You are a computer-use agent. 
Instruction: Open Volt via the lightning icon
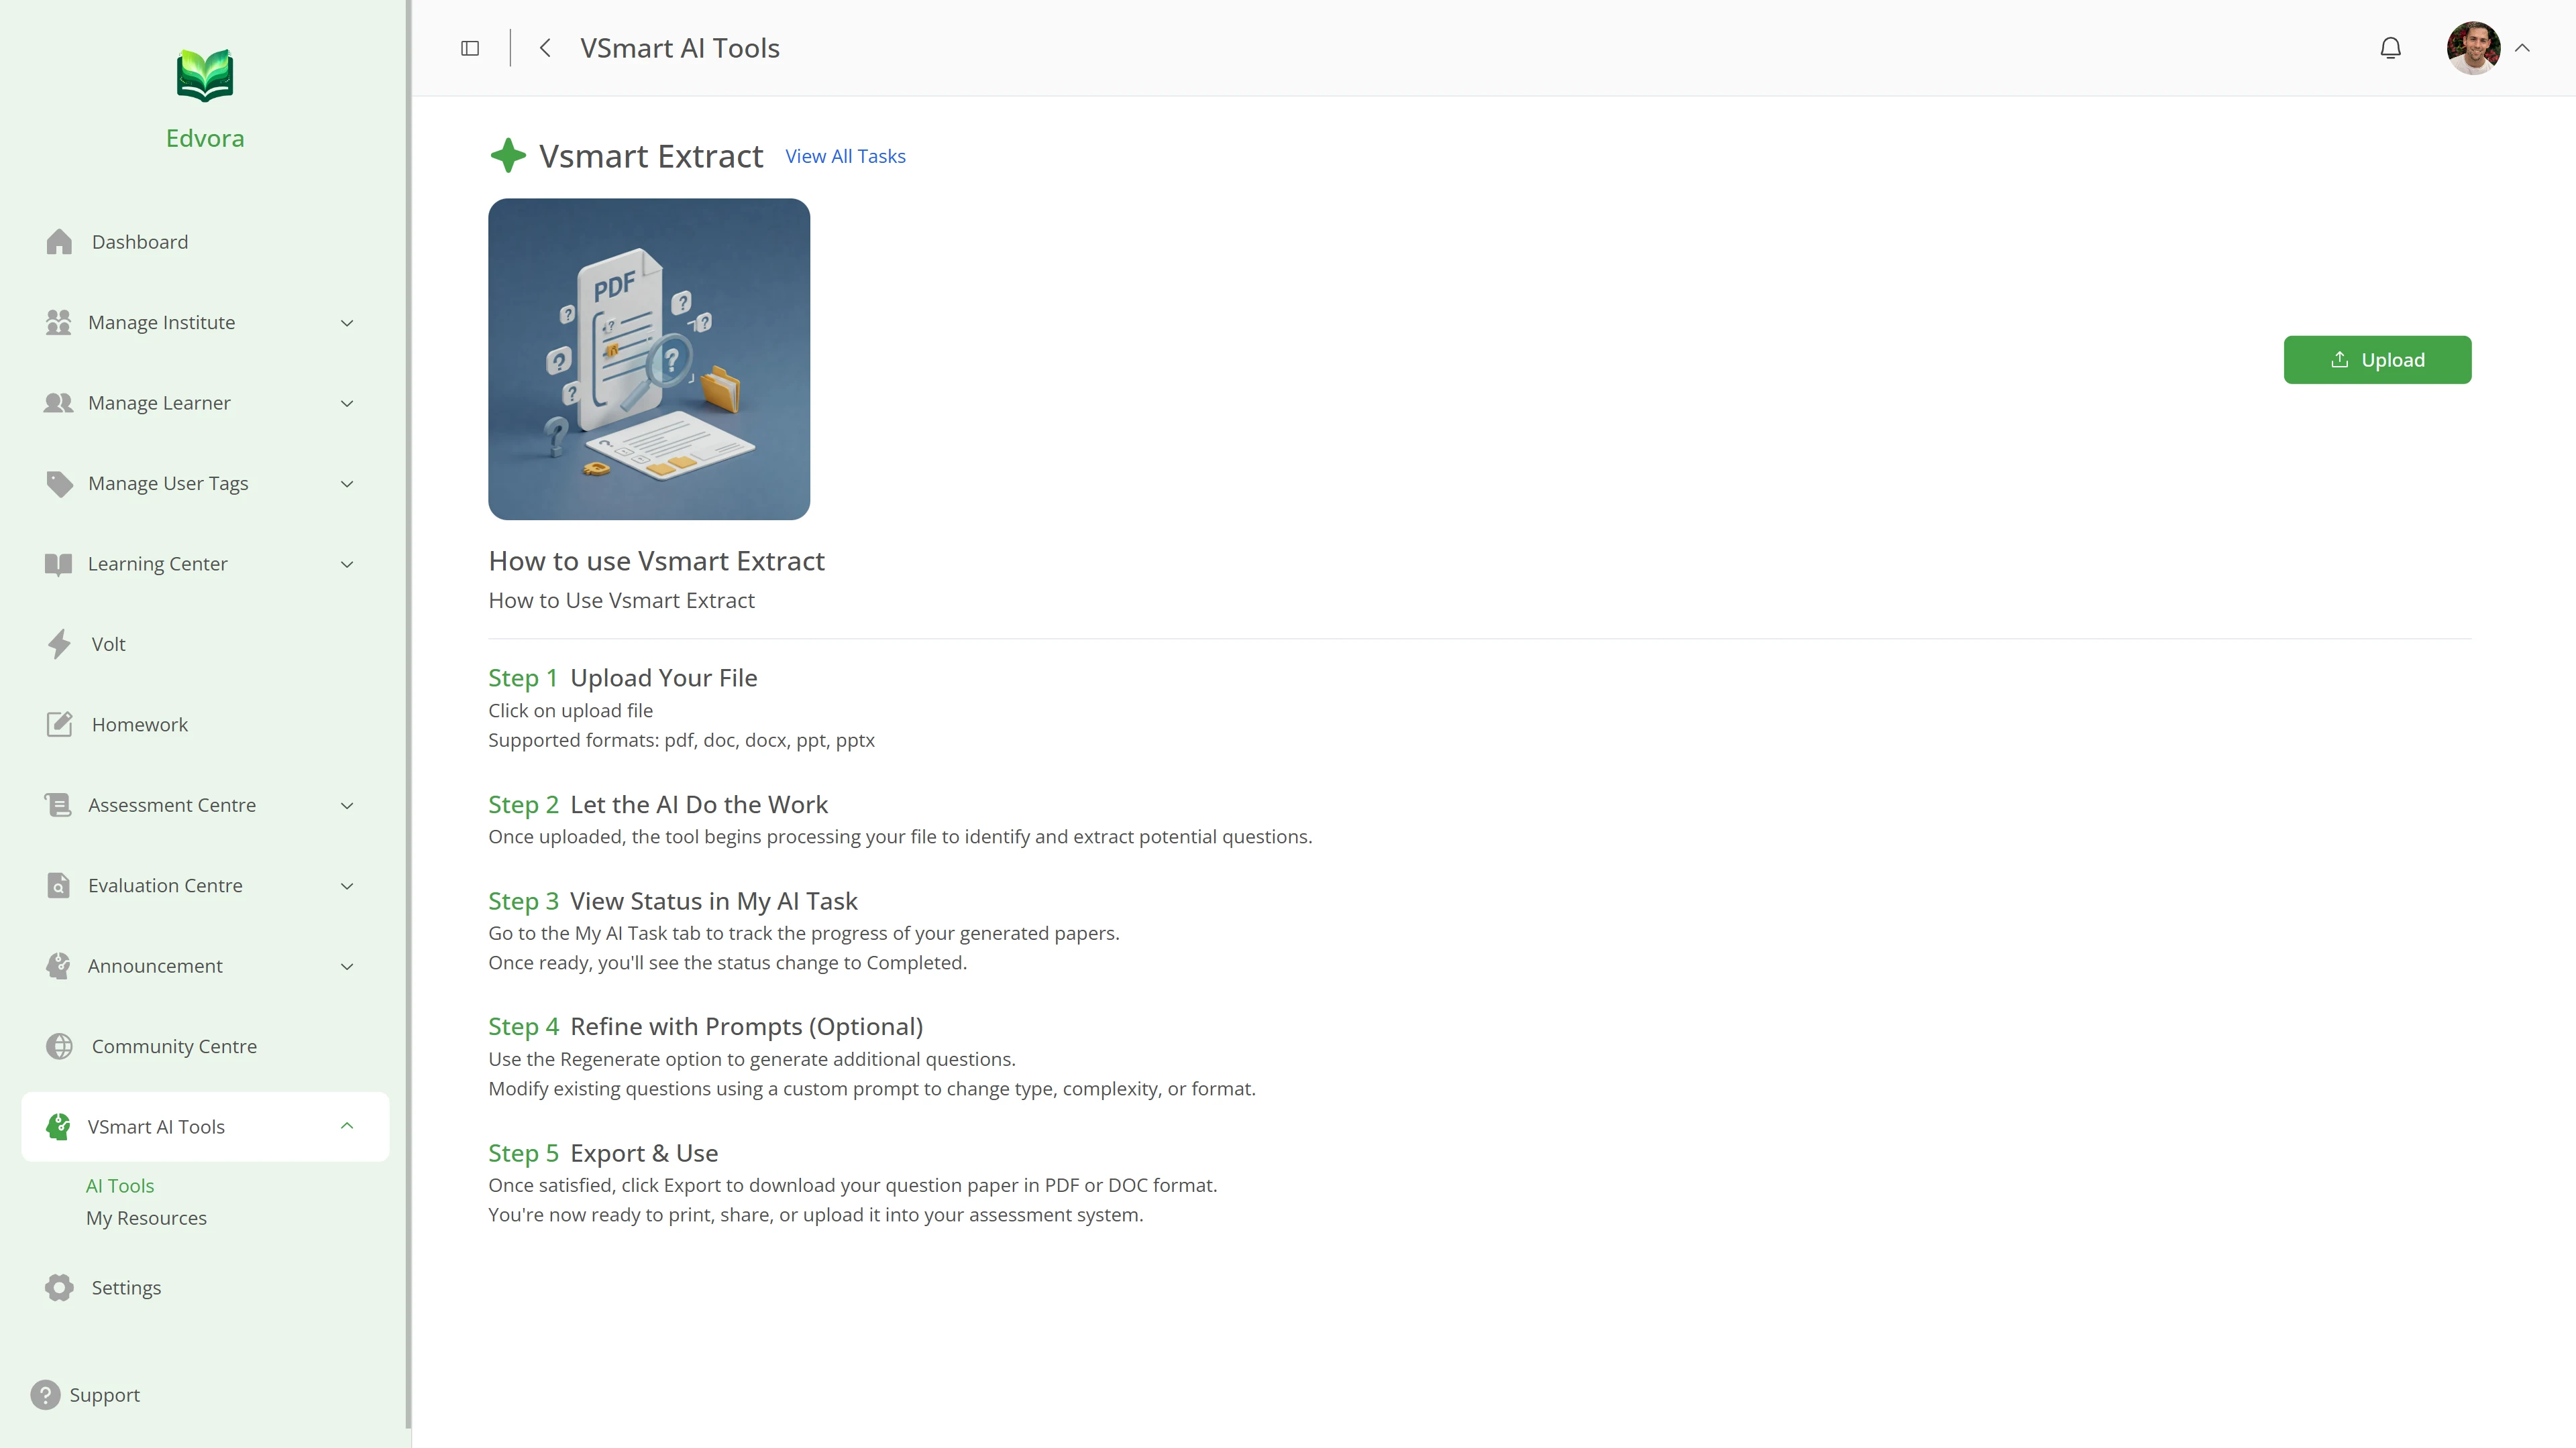coord(59,644)
